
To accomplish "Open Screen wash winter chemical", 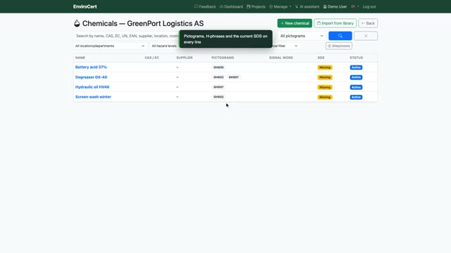I will click(x=93, y=97).
